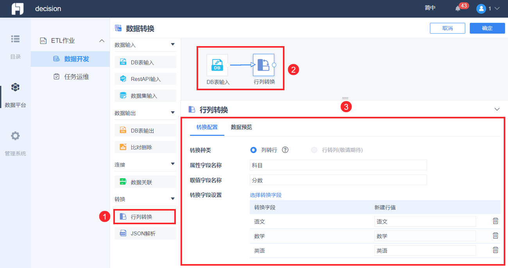Viewport: 508px width, 268px height.
Task: Select the disabled 行转列 radio option
Action: [314, 150]
